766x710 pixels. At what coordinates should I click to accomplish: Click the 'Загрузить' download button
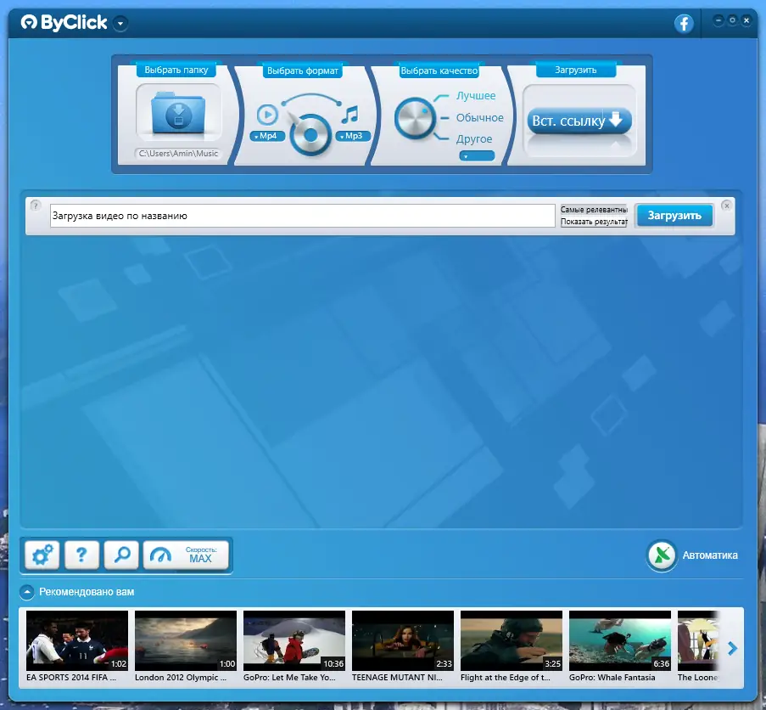pyautogui.click(x=674, y=215)
